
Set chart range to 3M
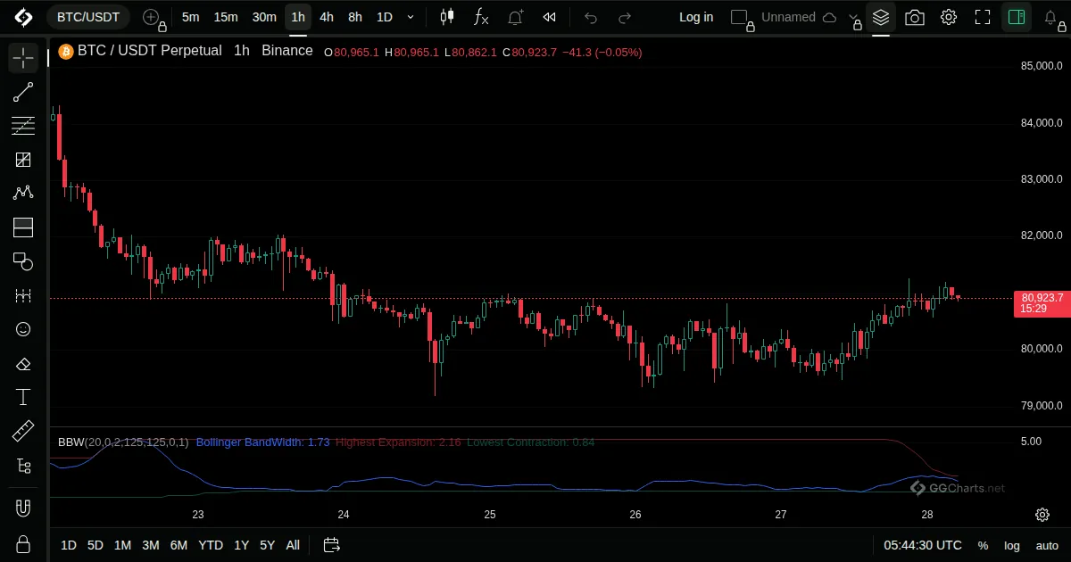151,545
